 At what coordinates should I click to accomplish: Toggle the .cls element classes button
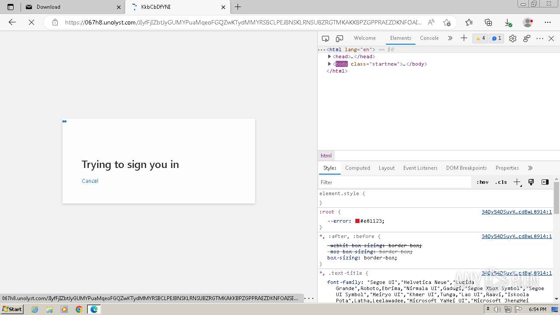pos(501,182)
